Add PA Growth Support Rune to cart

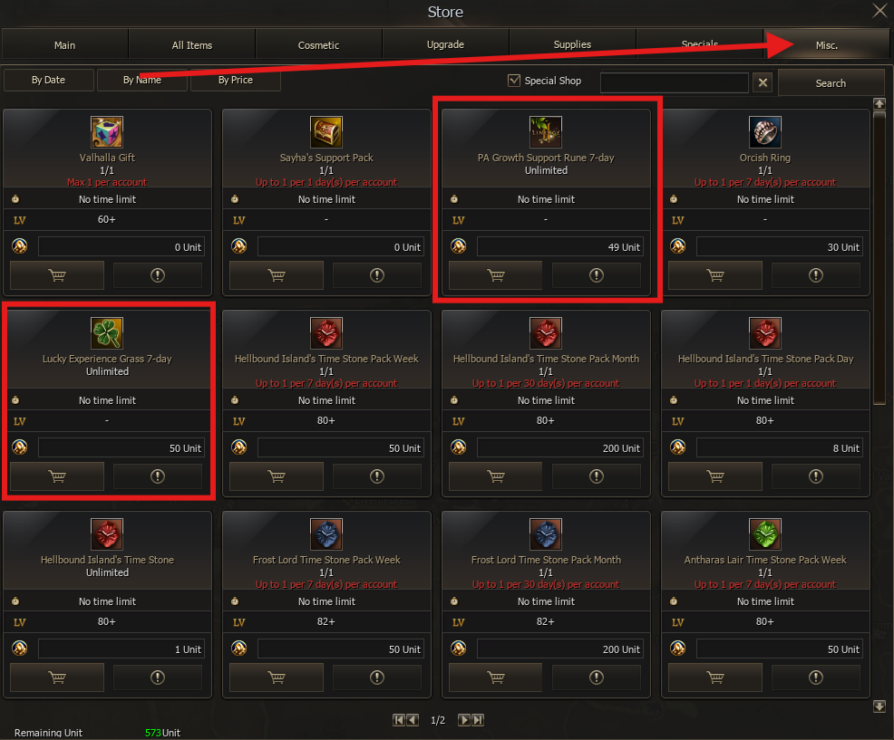(496, 275)
